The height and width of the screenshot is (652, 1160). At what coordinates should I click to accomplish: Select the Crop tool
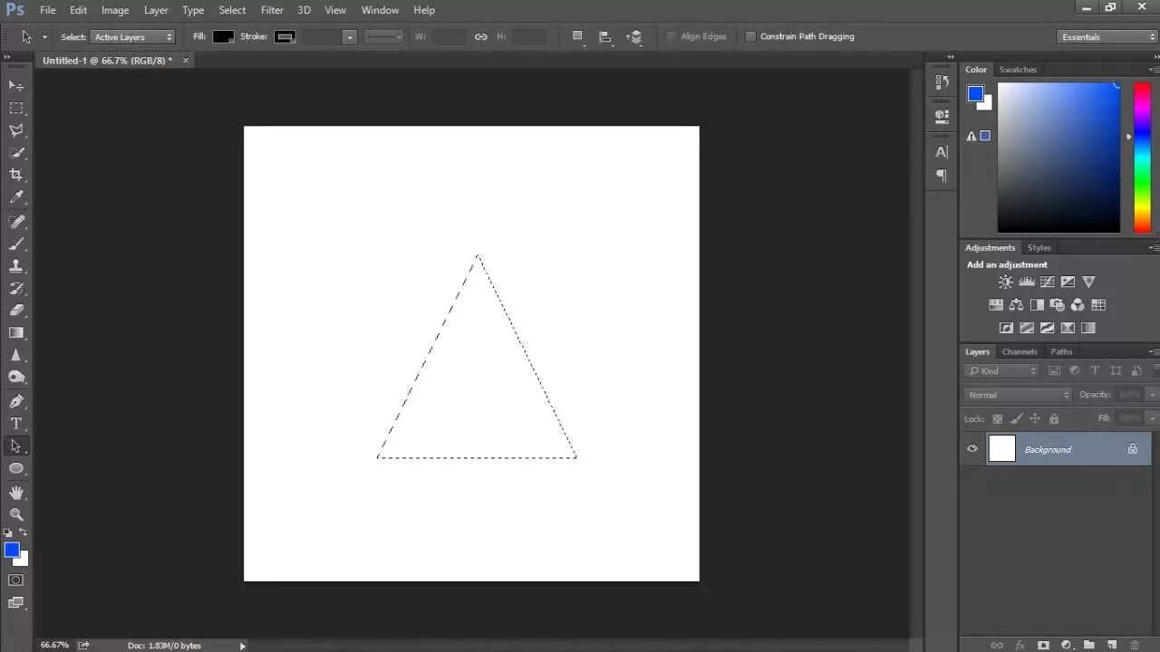click(x=16, y=175)
